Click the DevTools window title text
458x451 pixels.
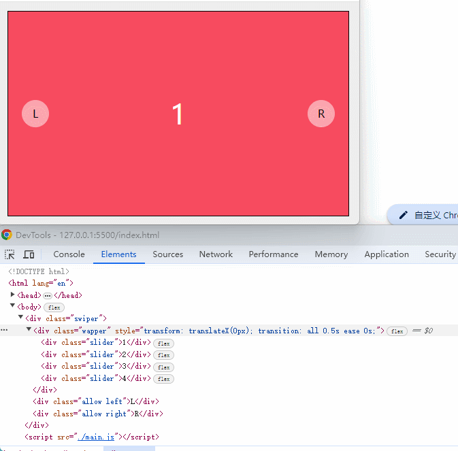(x=87, y=235)
